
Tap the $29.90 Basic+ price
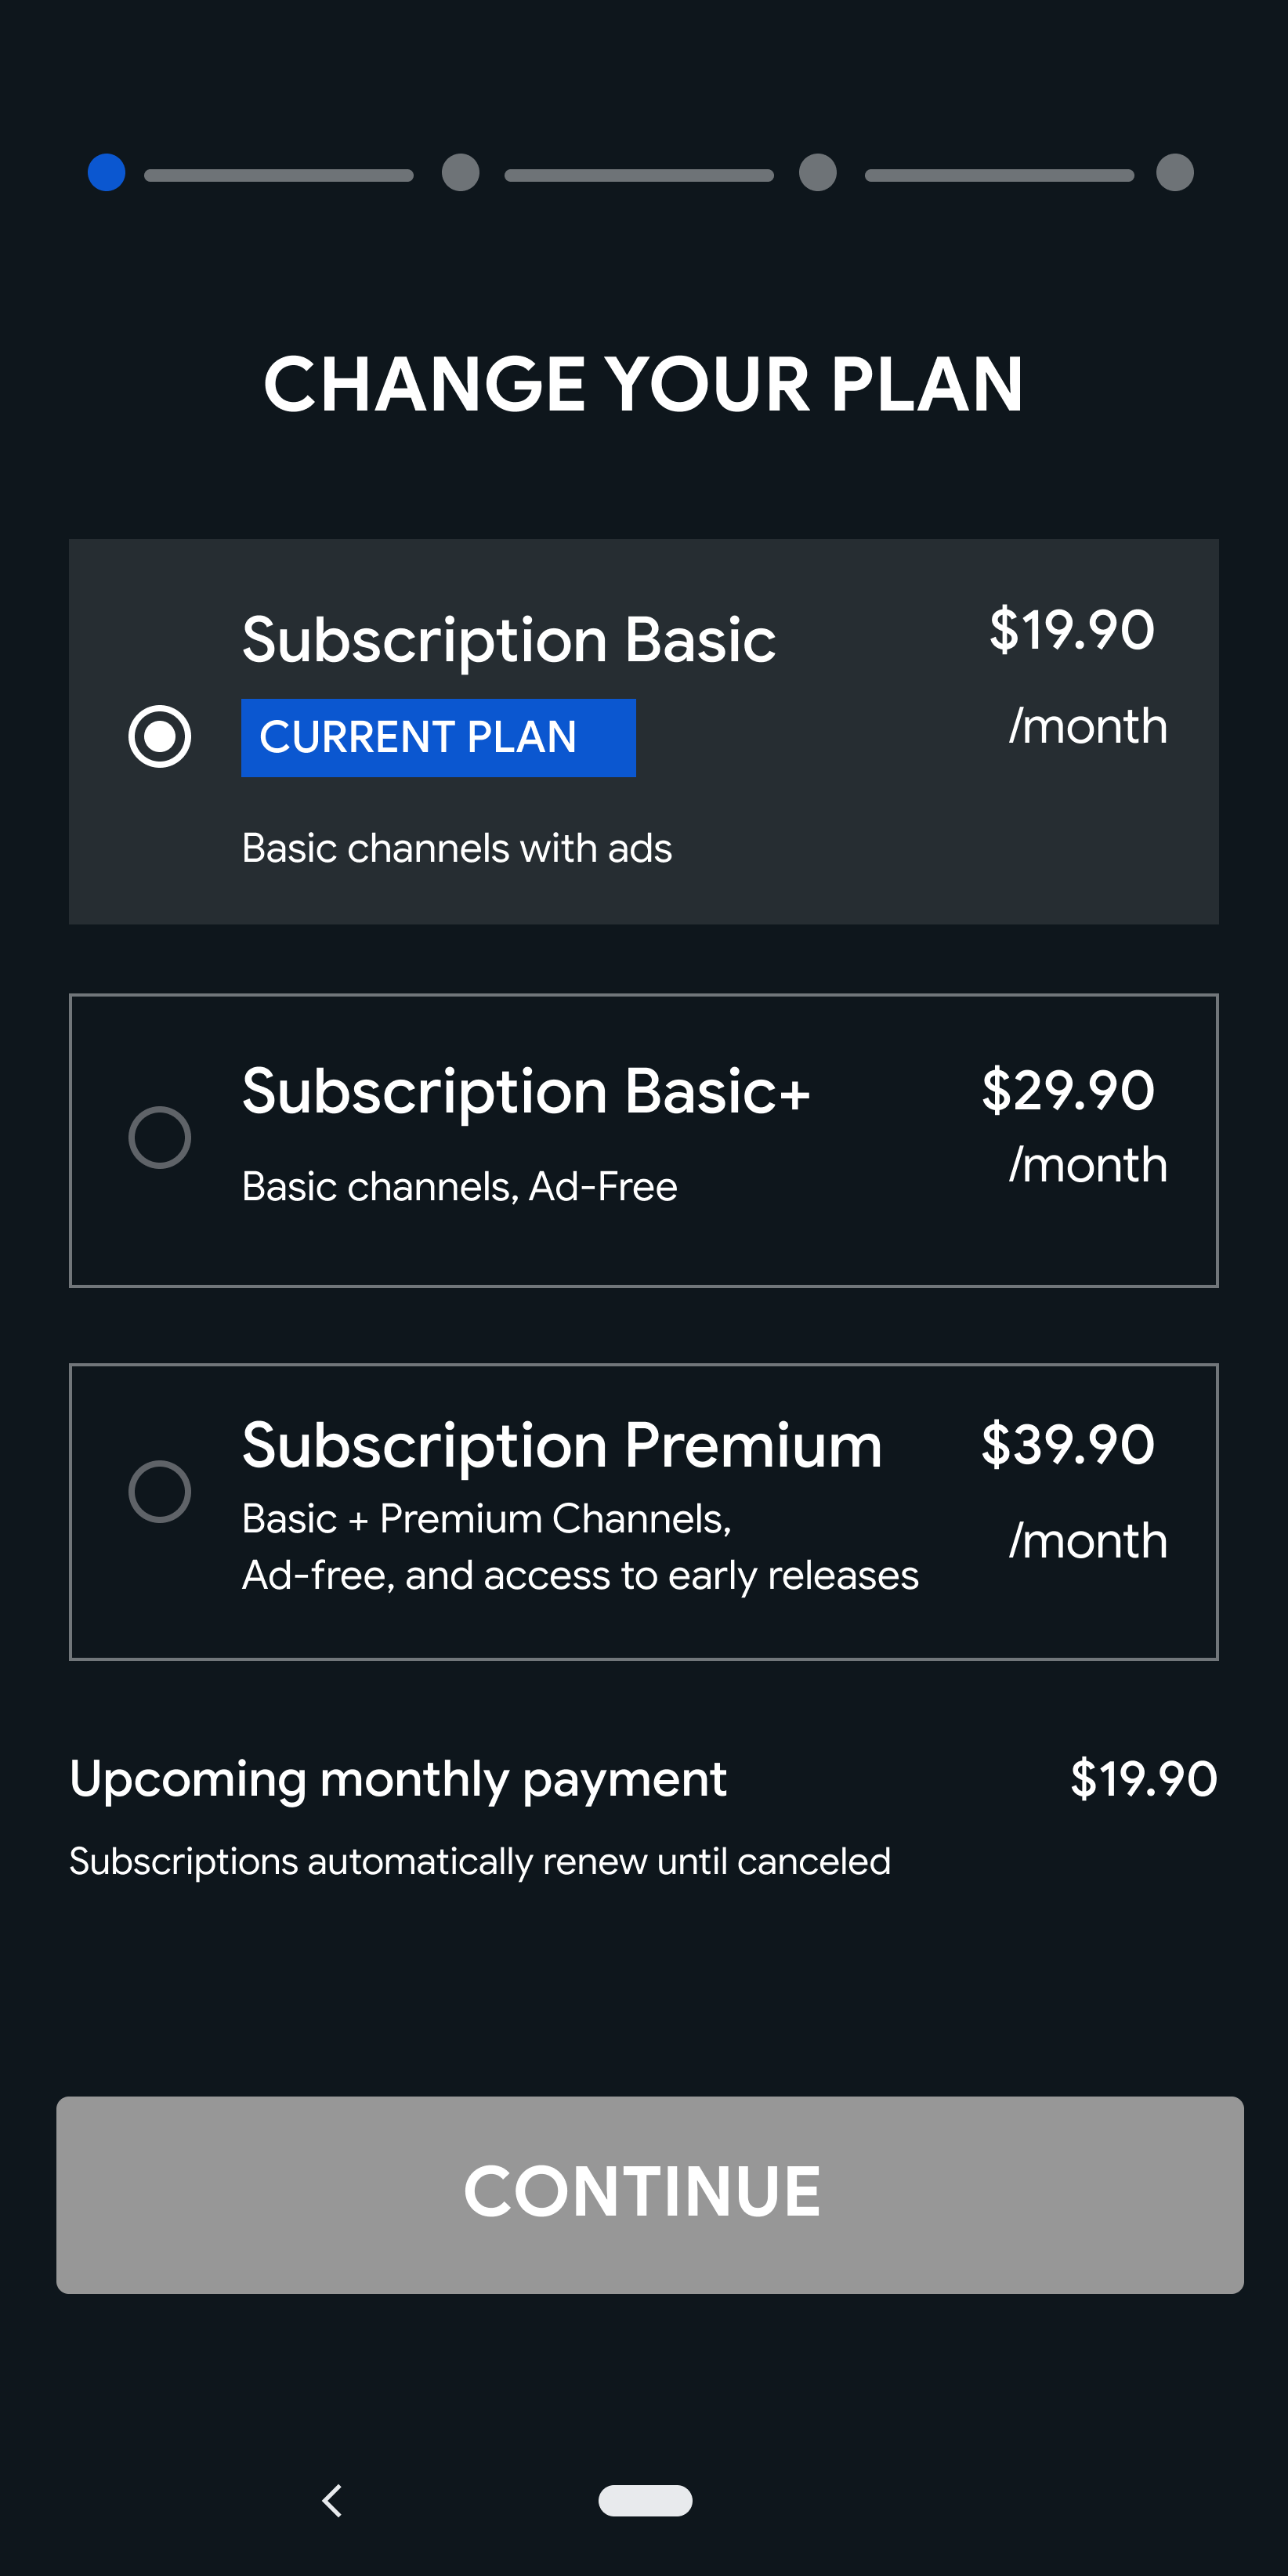point(1068,1090)
